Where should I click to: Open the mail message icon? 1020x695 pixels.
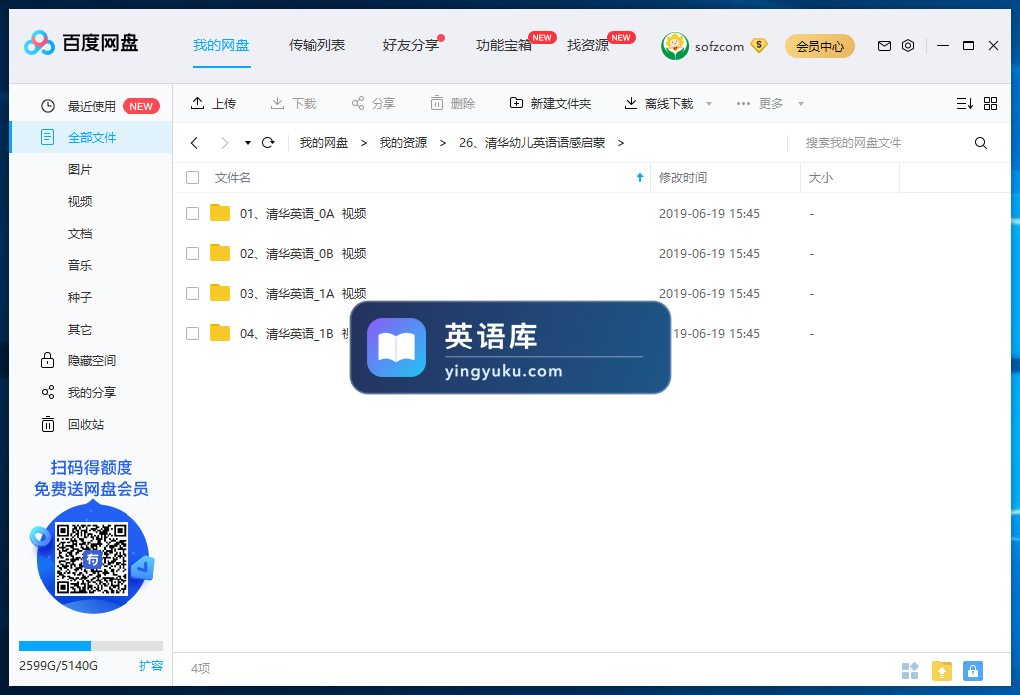[x=884, y=46]
